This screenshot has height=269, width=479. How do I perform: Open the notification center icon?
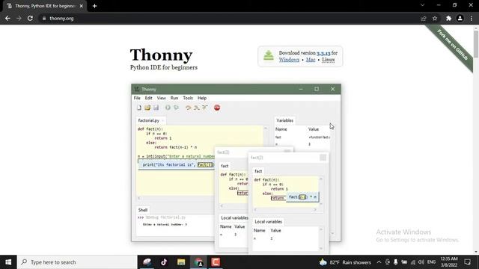[467, 262]
